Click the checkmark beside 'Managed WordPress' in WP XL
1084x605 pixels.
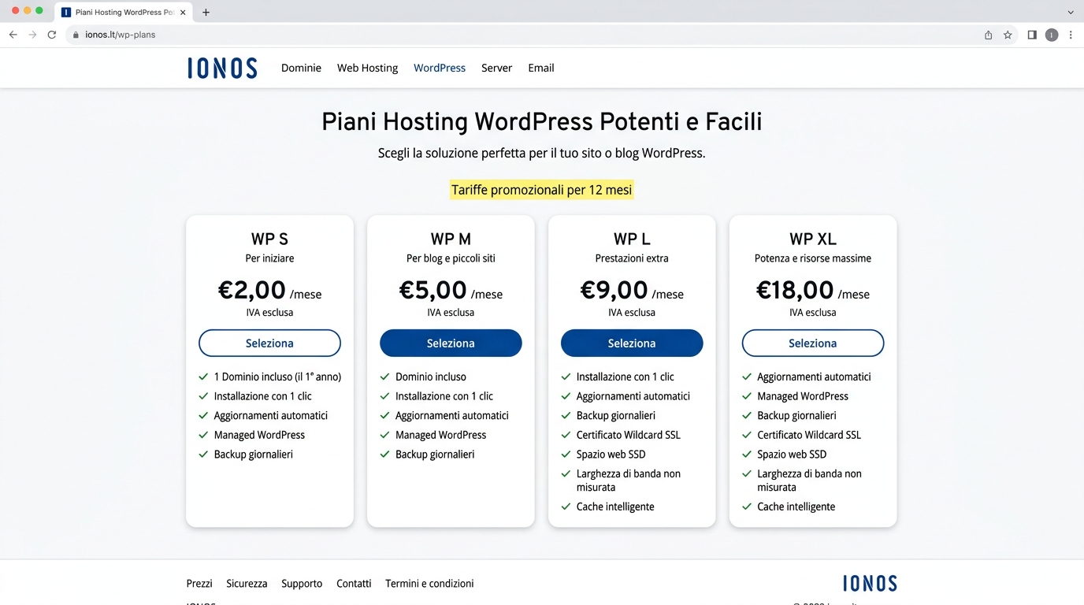(747, 396)
